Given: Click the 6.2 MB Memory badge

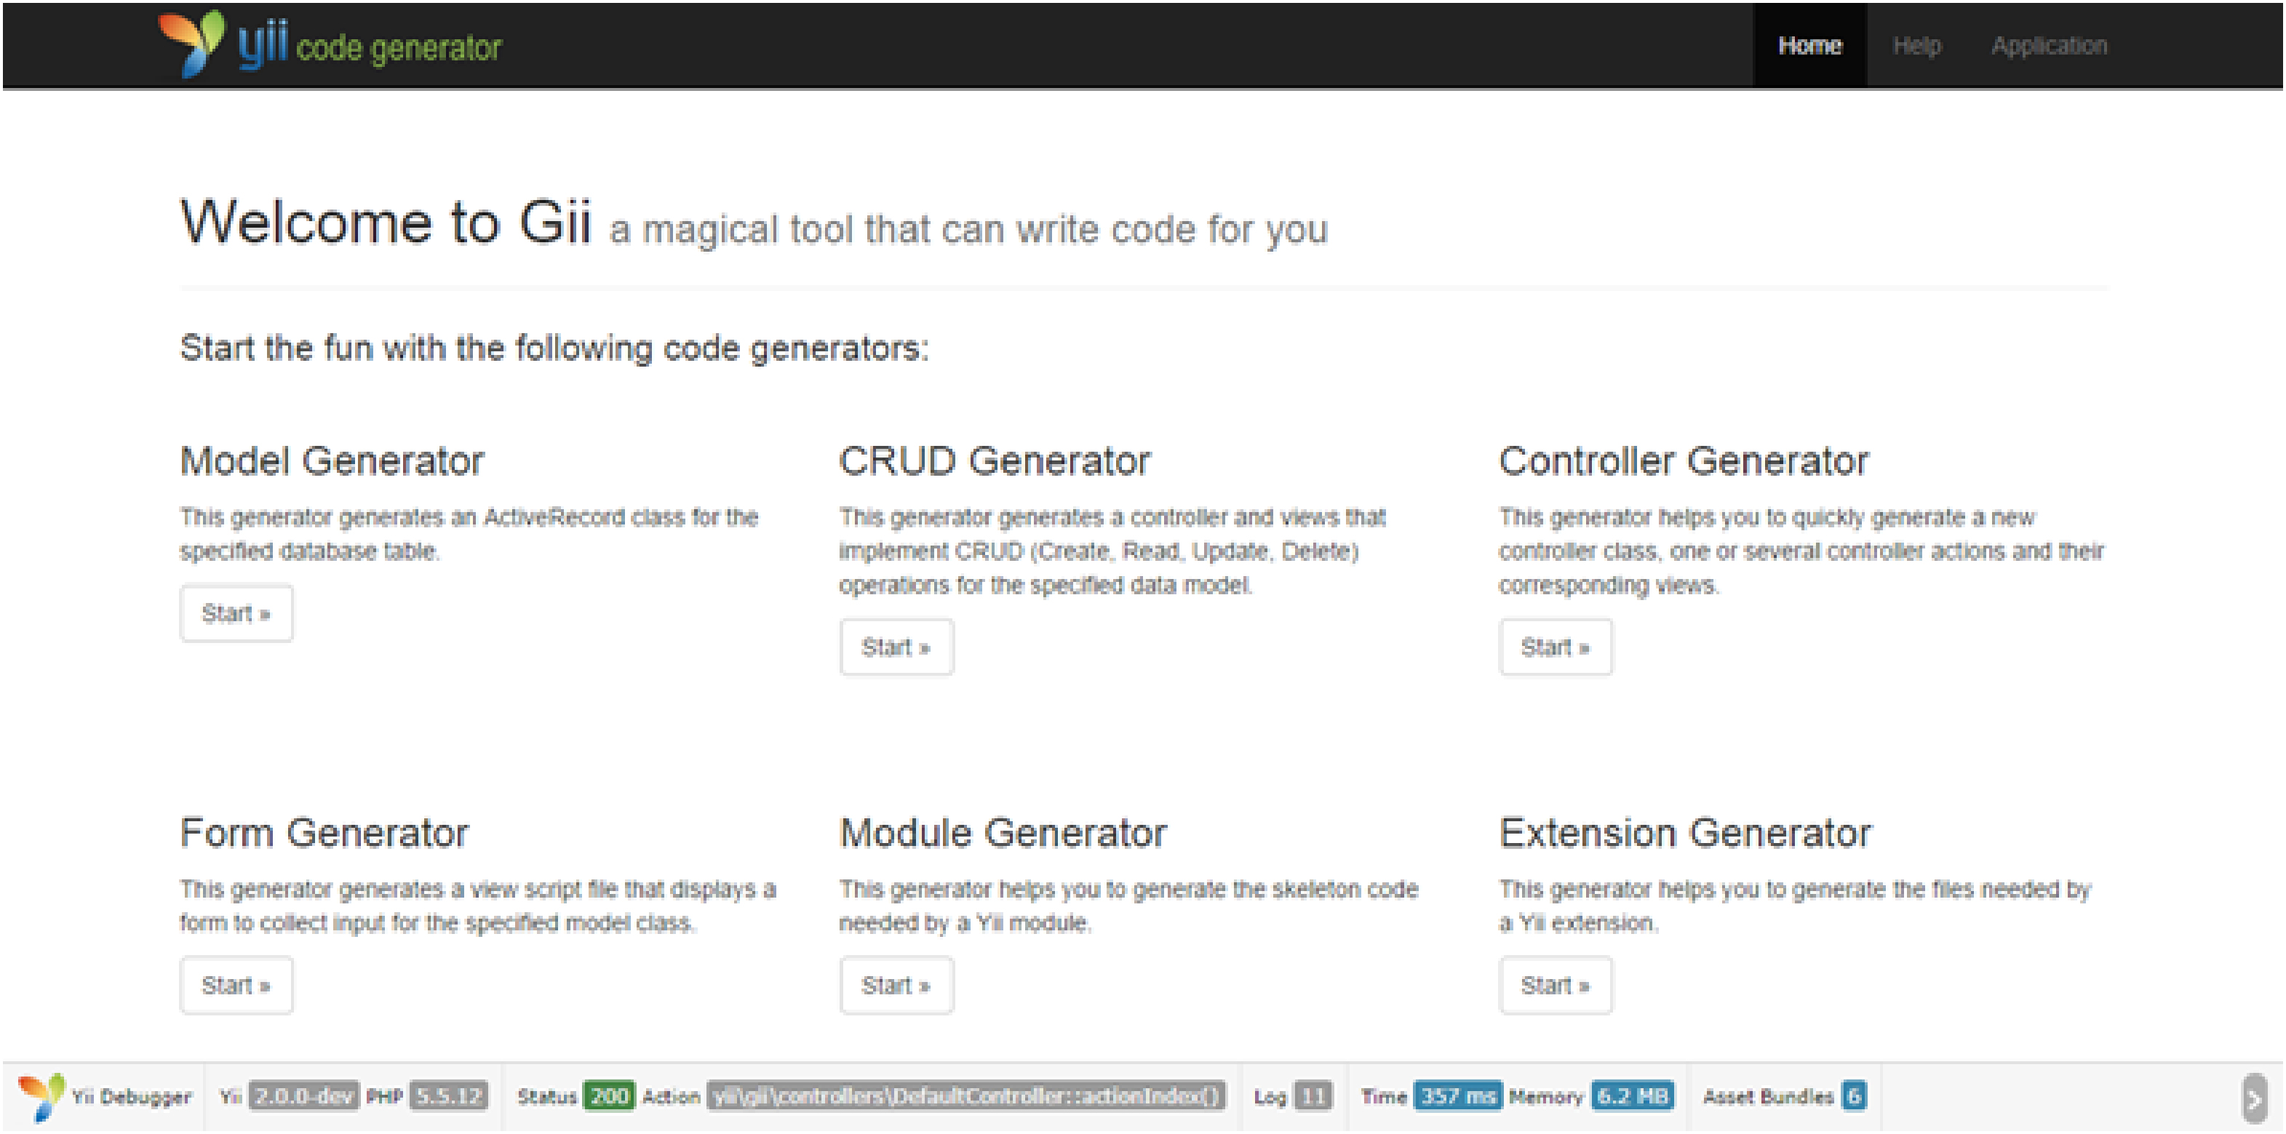Looking at the screenshot, I should [1632, 1097].
